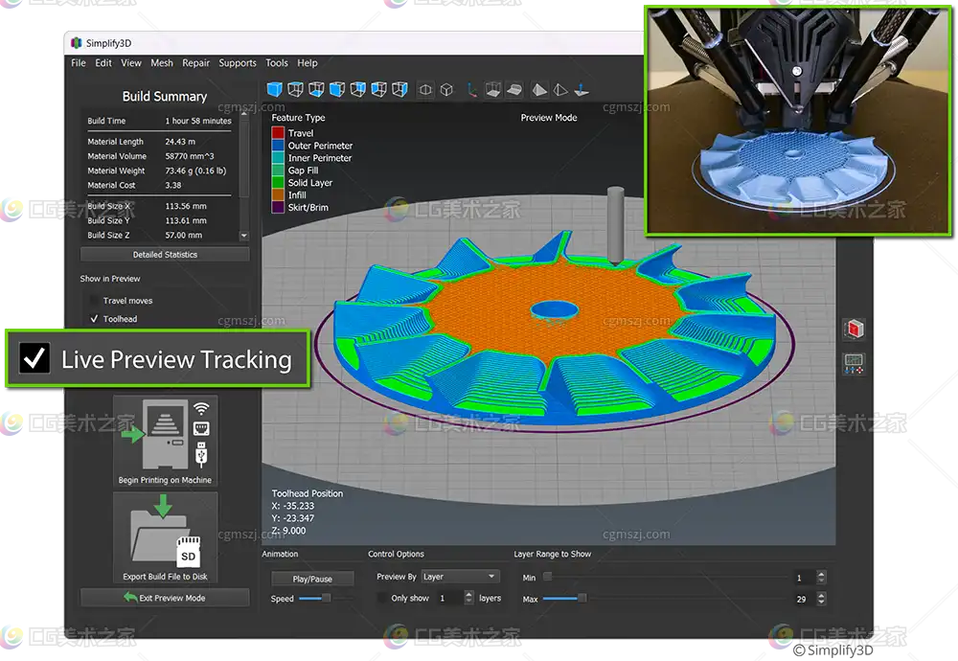Open the Repair menu
The image size is (958, 661).
click(x=195, y=63)
